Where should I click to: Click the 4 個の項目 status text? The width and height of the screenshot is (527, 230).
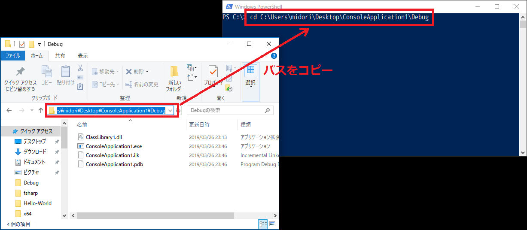click(x=18, y=224)
